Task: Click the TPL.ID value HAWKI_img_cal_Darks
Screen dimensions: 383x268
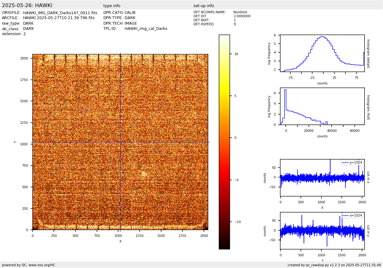Action: (146, 29)
